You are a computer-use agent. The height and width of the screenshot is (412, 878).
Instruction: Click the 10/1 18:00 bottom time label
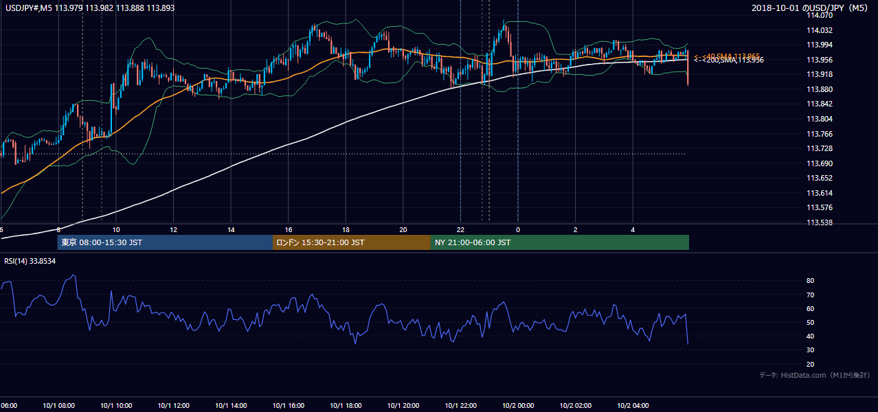click(346, 405)
